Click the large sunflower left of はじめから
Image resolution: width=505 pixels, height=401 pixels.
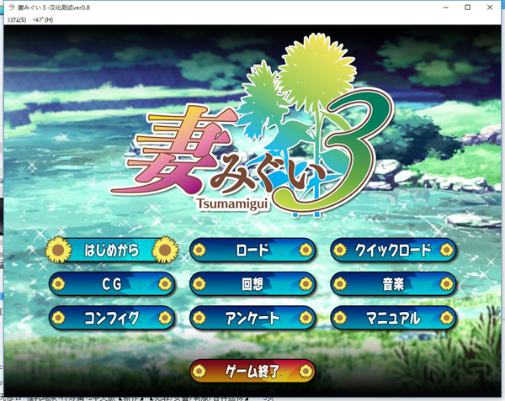pos(58,250)
